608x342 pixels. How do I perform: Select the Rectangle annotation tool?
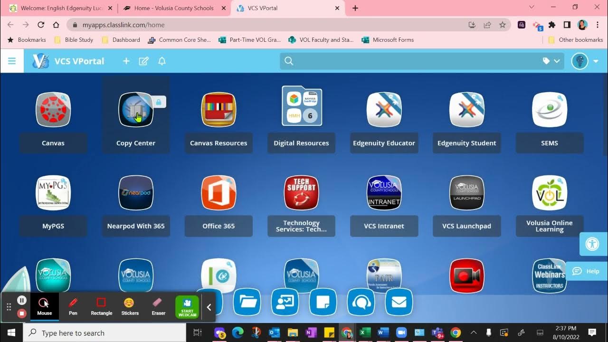[x=101, y=306]
